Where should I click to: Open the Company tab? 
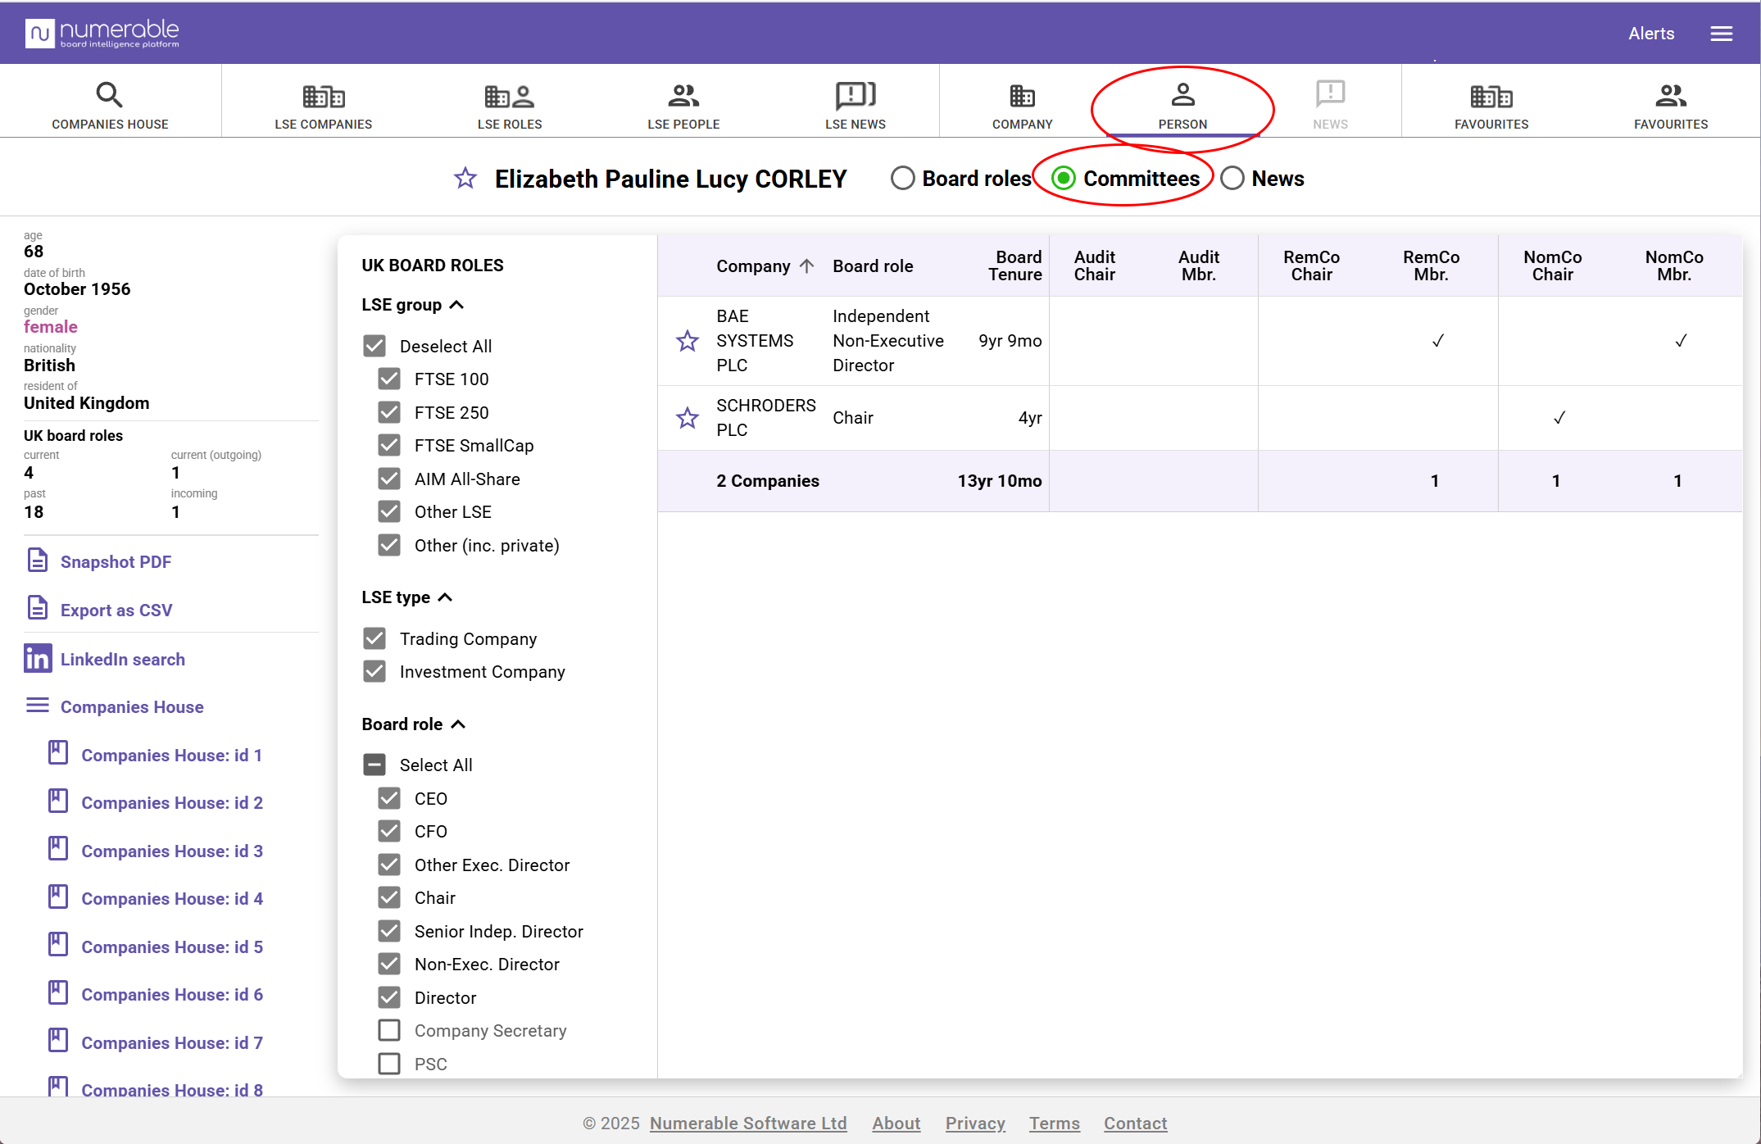point(1022,105)
